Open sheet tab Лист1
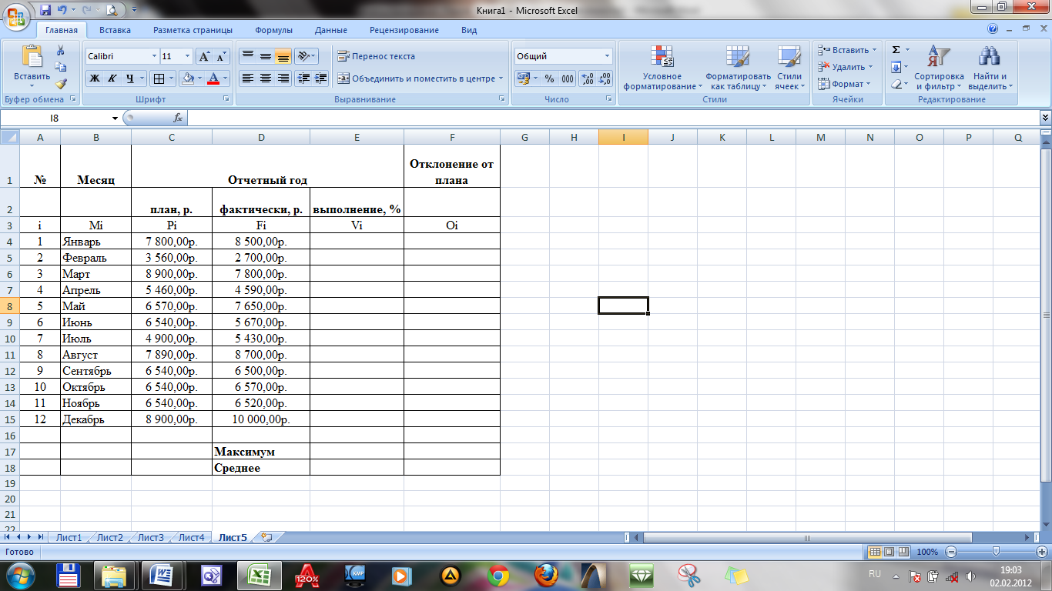Screen dimensions: 1052x591 pos(69,537)
